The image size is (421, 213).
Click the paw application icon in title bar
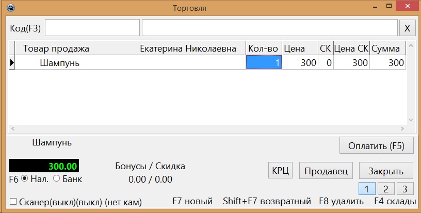tap(11, 8)
